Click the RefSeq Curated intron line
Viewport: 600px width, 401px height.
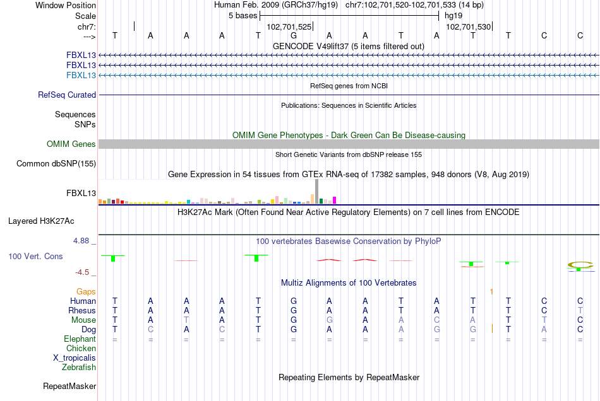349,95
